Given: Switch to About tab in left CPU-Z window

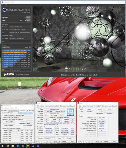Looking at the screenshot, I should (x=72, y=106).
